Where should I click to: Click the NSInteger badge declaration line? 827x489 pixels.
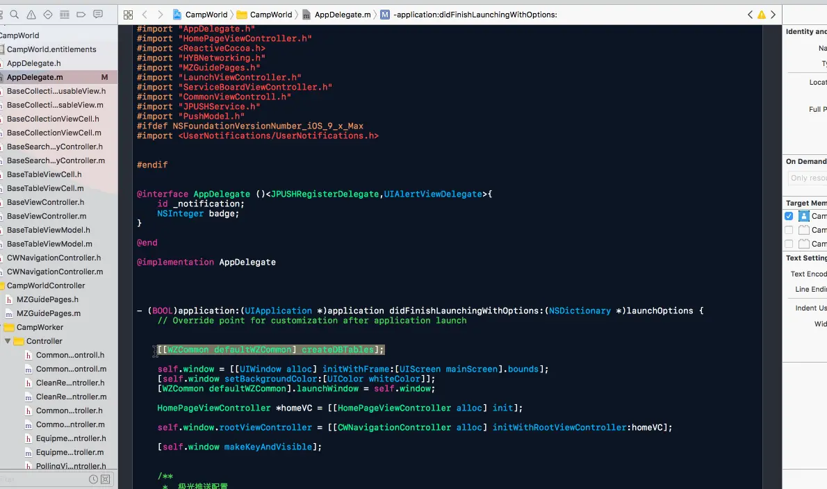click(x=198, y=214)
